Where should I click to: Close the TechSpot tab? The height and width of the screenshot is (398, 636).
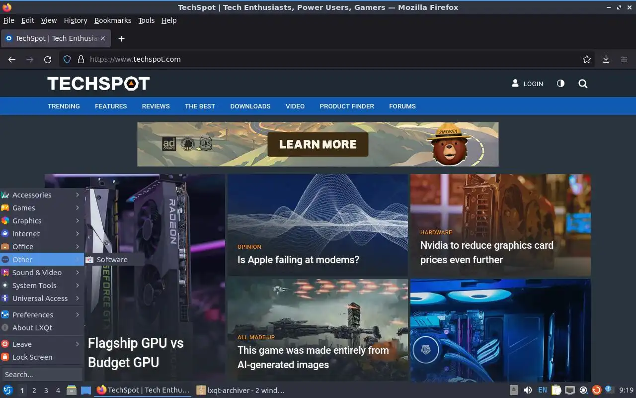[103, 38]
